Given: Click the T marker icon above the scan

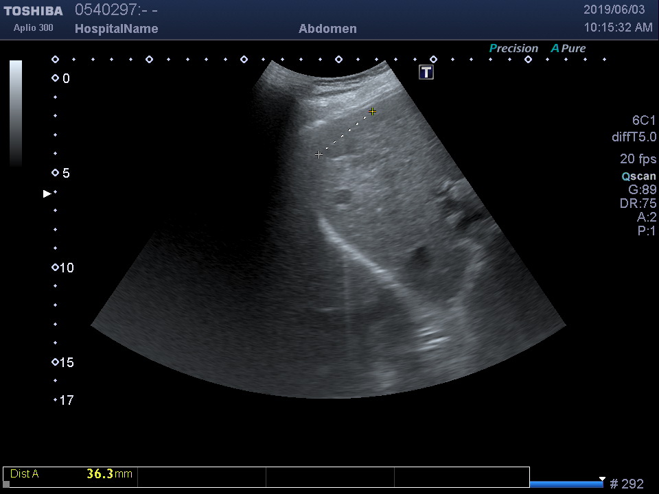Looking at the screenshot, I should point(426,72).
